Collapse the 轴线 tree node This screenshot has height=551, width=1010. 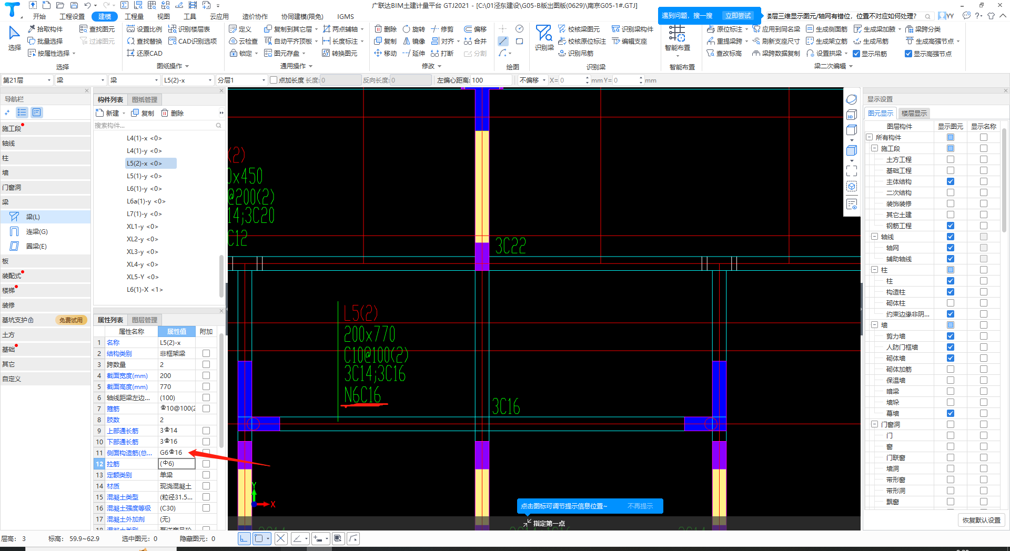[x=874, y=237]
